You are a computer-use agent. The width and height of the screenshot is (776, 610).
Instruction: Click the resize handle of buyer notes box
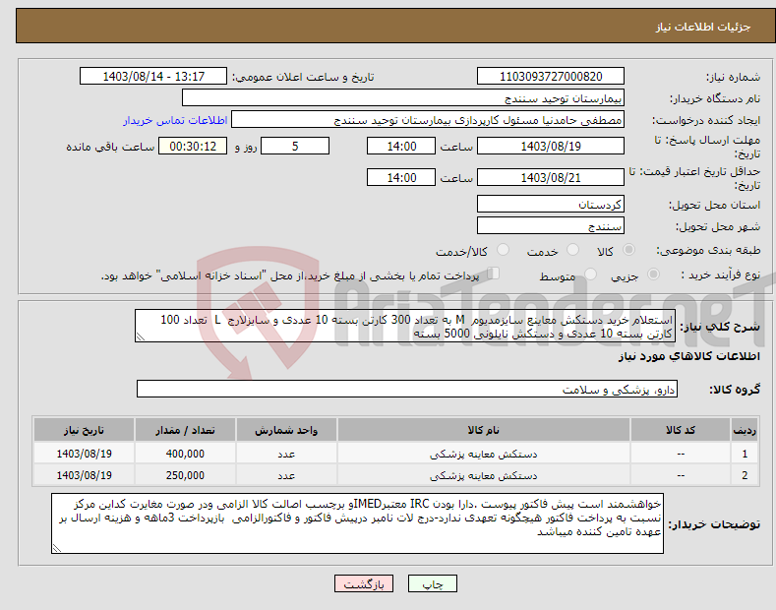pos(57,548)
